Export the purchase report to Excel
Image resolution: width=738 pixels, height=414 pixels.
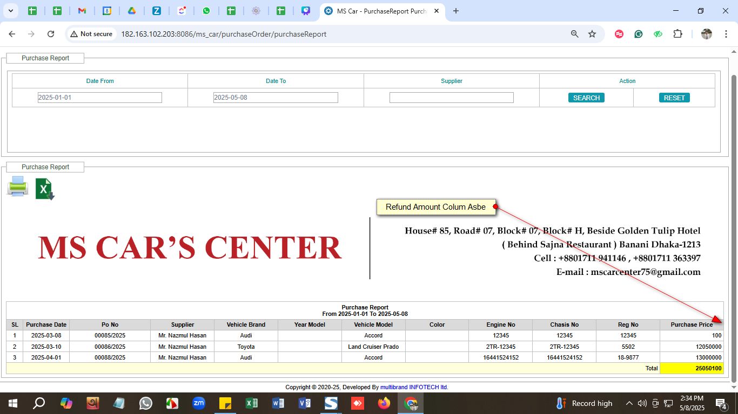click(x=45, y=189)
